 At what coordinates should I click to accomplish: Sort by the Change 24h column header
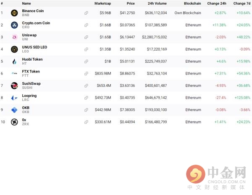[x=217, y=3]
